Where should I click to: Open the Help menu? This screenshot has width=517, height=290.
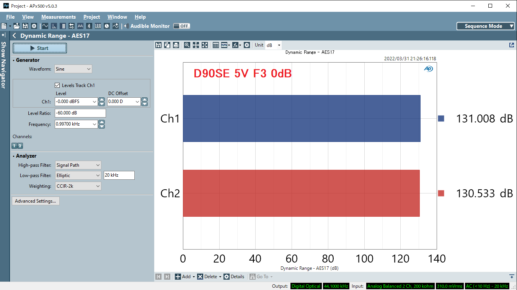140,17
